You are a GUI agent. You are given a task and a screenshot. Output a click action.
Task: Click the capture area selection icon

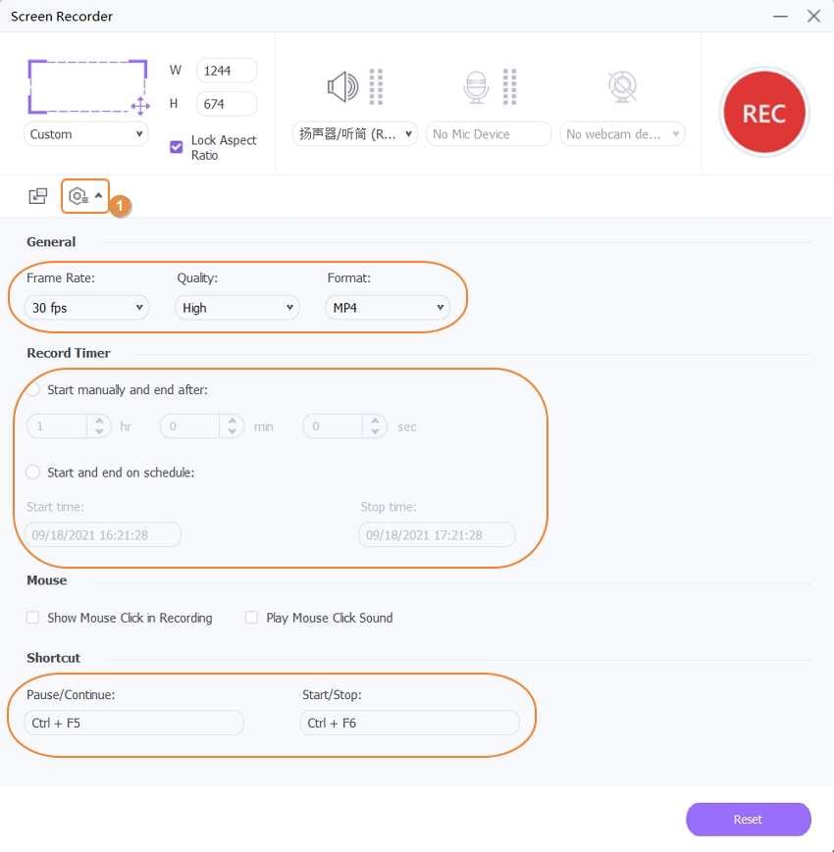[87, 86]
